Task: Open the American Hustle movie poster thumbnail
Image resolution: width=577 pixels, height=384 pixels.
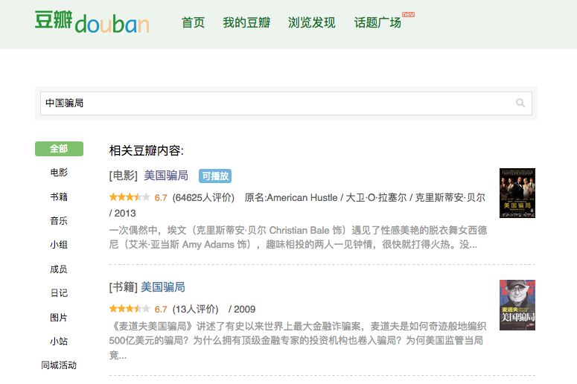Action: tap(517, 193)
